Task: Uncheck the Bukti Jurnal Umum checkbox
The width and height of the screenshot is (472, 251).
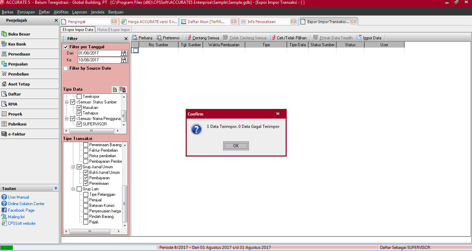Action: (x=86, y=172)
